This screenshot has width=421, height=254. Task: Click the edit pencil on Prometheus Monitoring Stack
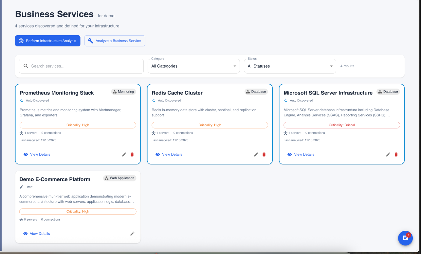tap(124, 154)
